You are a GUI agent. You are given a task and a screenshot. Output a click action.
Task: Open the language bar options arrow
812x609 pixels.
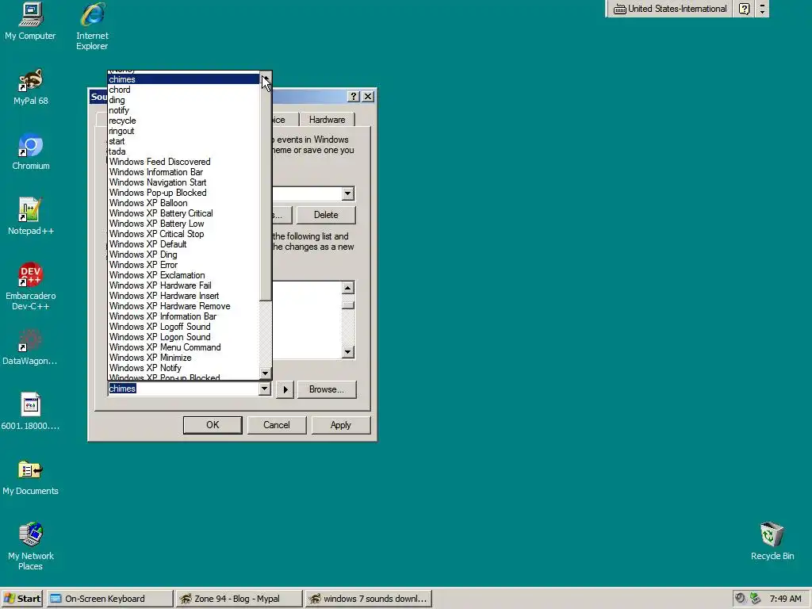[x=762, y=9]
